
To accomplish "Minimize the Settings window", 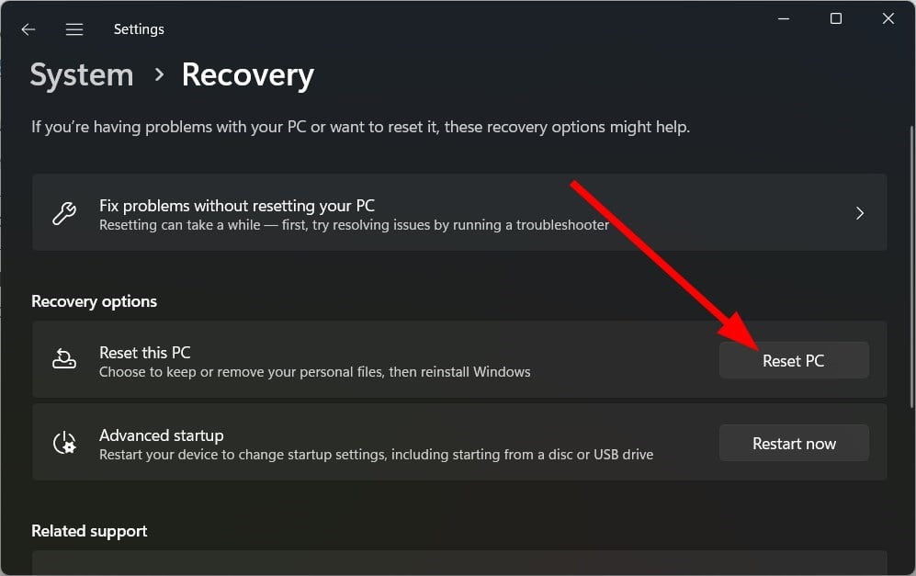I will coord(784,18).
